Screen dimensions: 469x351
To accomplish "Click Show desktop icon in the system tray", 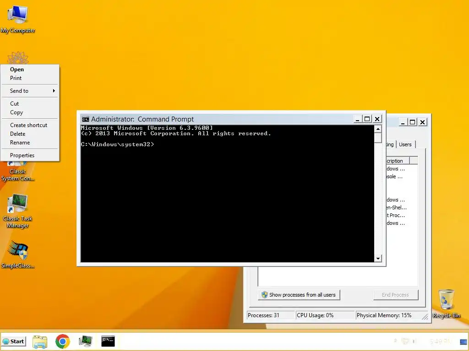I will coord(464,341).
